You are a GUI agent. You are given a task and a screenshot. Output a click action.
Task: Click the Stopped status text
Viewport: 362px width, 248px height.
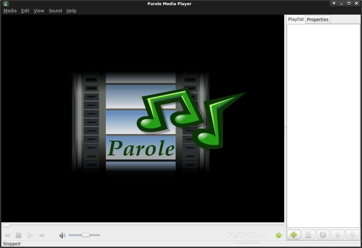click(x=11, y=244)
